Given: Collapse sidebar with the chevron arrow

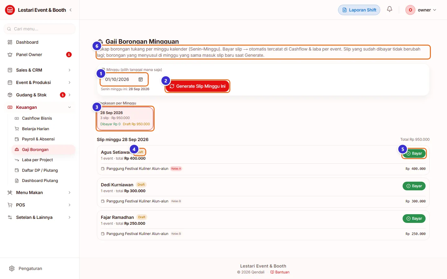Looking at the screenshot, I should pos(70,10).
